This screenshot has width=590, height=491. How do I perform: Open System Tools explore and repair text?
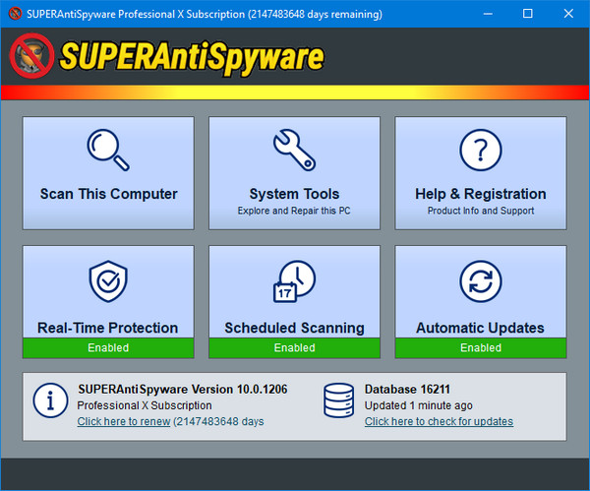(x=294, y=211)
